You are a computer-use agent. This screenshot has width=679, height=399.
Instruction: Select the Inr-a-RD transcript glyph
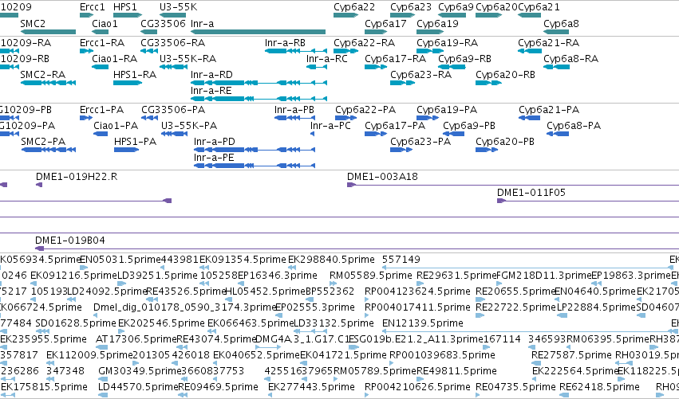coord(259,83)
